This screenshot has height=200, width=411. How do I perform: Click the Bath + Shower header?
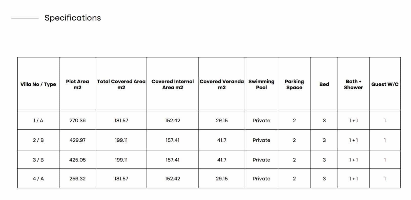pyautogui.click(x=353, y=84)
